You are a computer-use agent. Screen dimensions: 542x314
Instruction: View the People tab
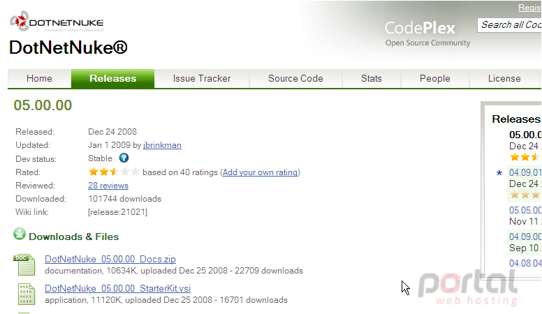pyautogui.click(x=435, y=78)
